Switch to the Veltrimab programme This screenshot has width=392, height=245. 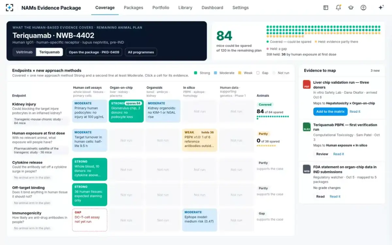click(x=24, y=52)
